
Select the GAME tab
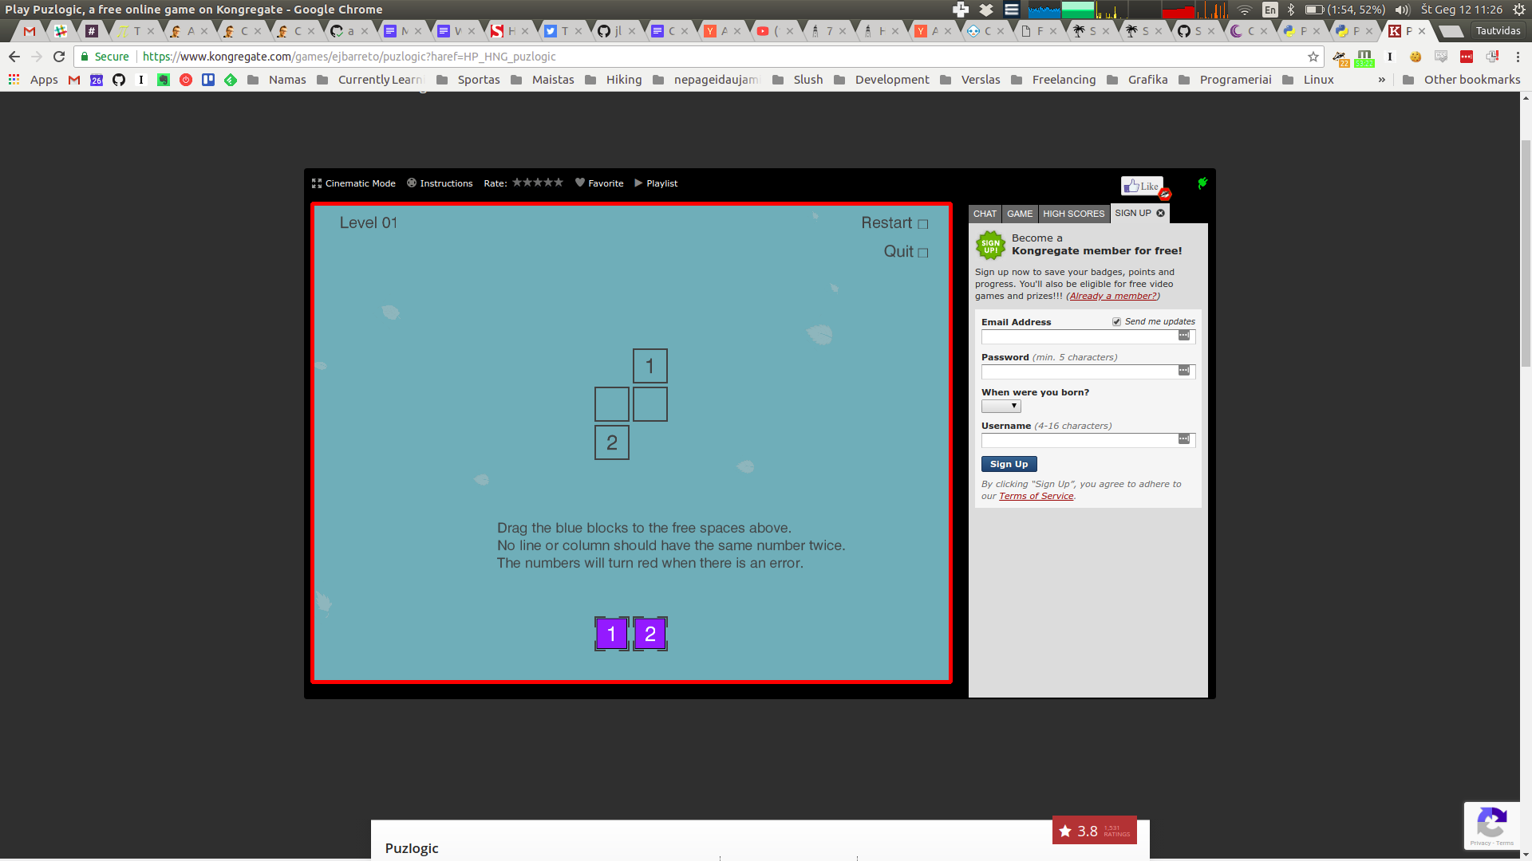tap(1018, 214)
